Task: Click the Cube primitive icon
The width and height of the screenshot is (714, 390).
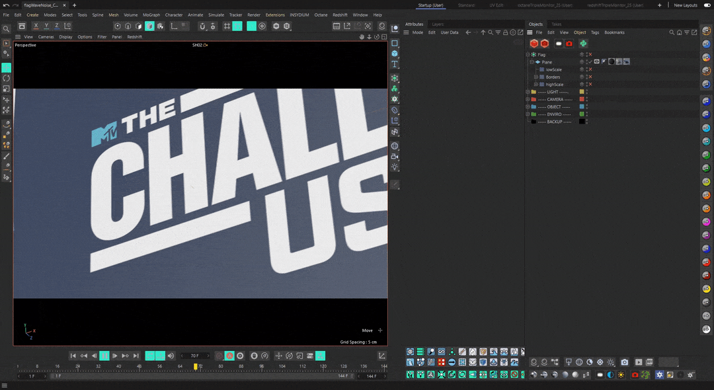Action: click(x=394, y=54)
